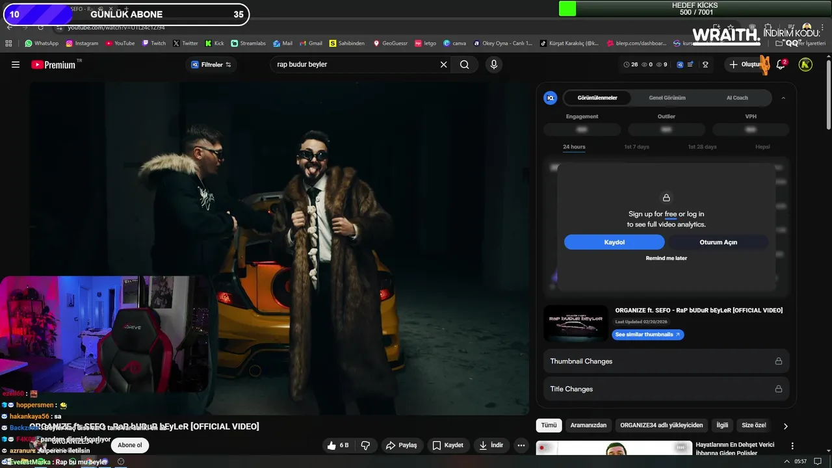Click the Paylaş share button
832x468 pixels.
tap(401, 445)
